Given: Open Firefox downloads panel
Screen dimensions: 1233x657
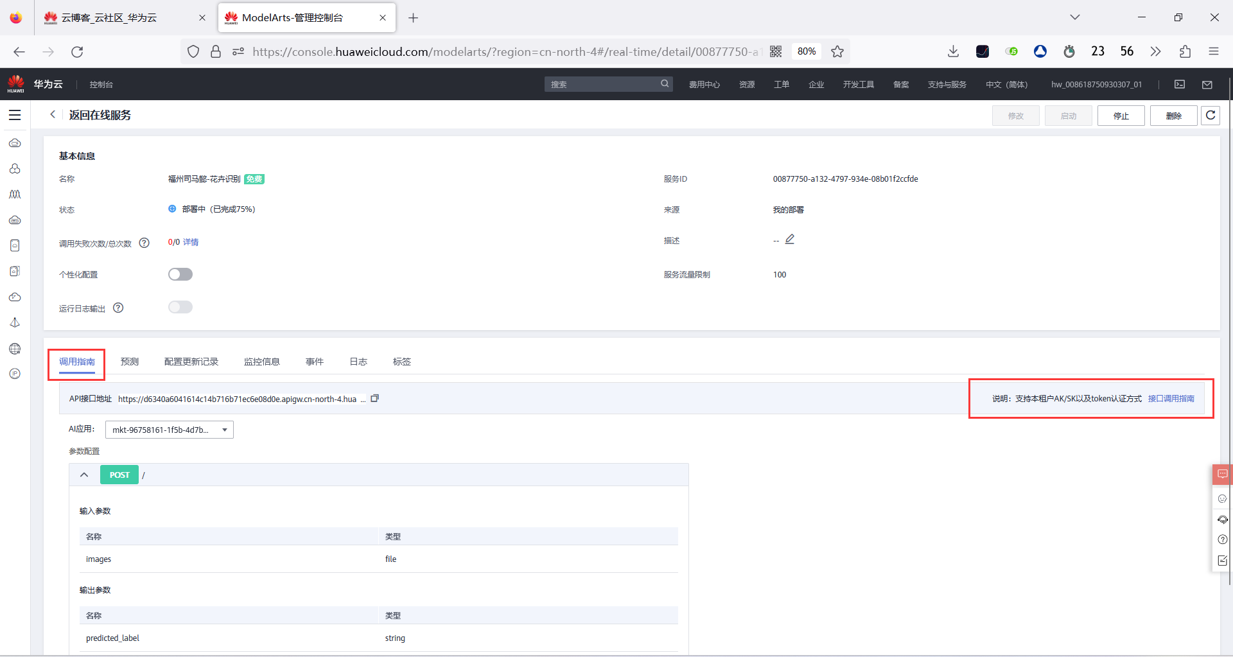Looking at the screenshot, I should pyautogui.click(x=953, y=51).
